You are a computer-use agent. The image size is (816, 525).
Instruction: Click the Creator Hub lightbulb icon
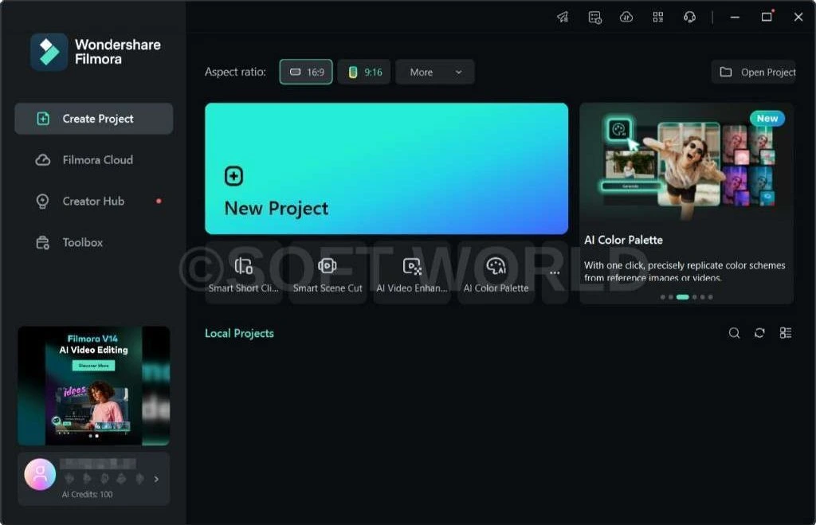[x=43, y=202]
